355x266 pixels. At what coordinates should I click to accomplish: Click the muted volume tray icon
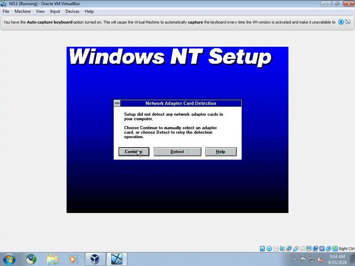coord(320,259)
